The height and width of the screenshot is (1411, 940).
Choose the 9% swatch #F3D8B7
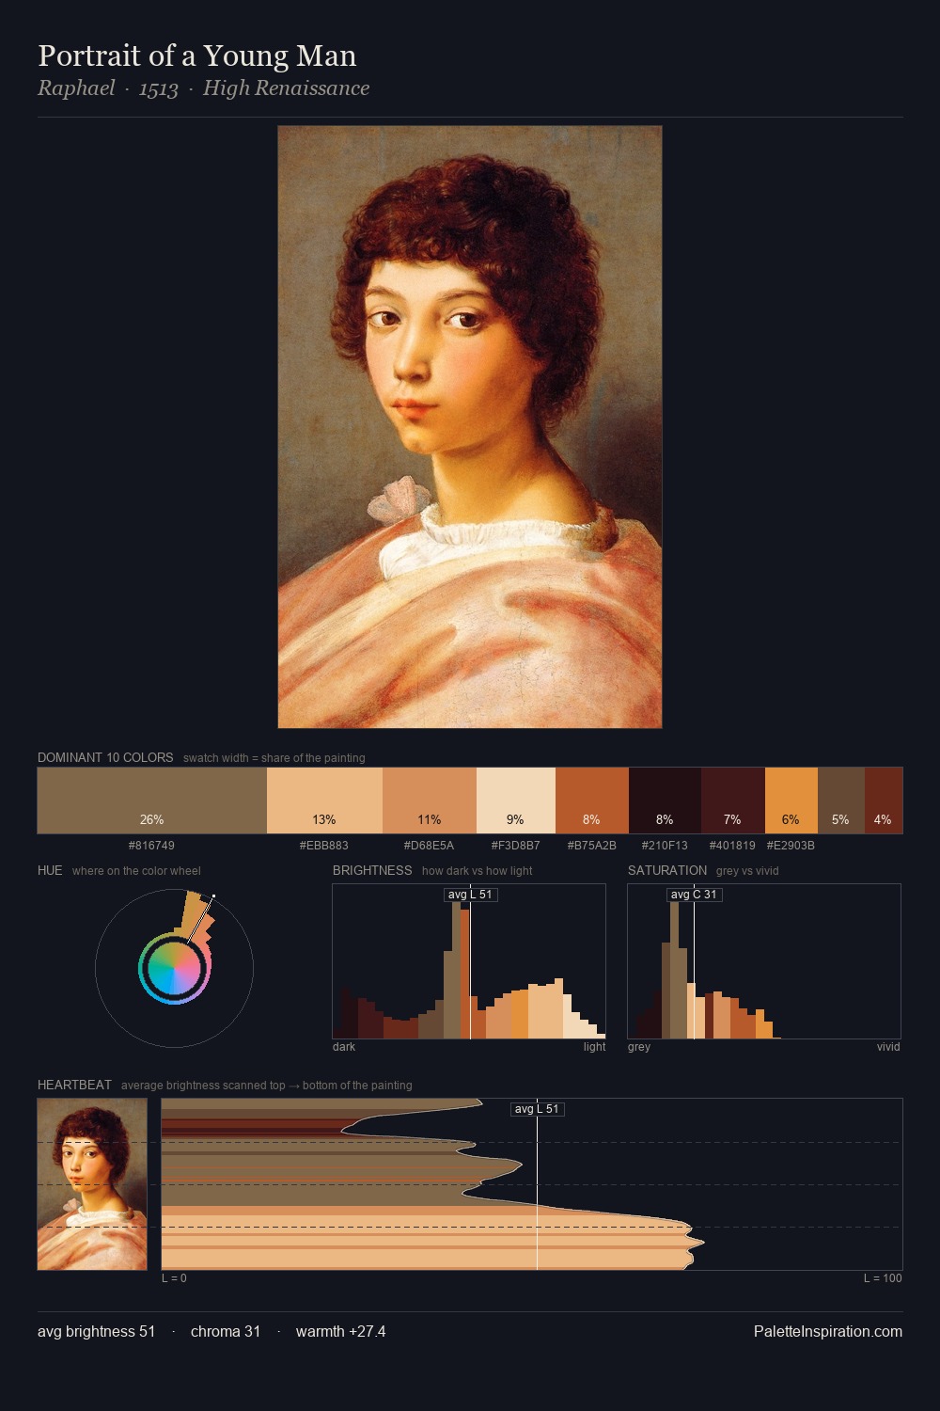[x=516, y=801]
